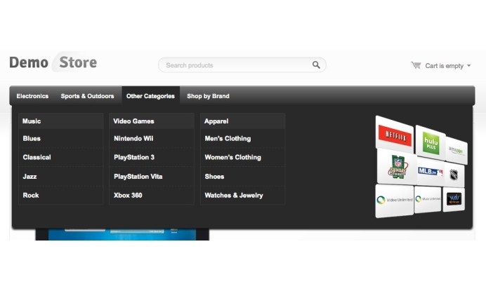
Task: Click the blue screen product image below the menu
Action: tap(122, 234)
